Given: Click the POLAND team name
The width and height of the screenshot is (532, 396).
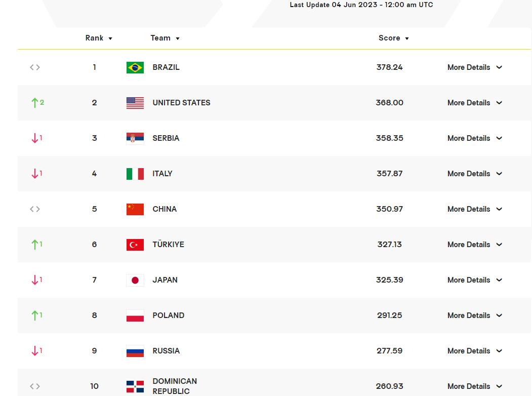Looking at the screenshot, I should 168,315.
